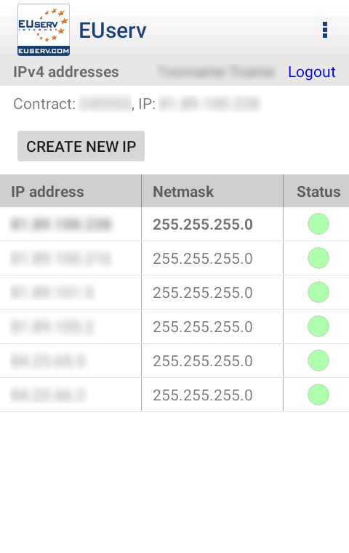The height and width of the screenshot is (553, 349).
Task: Select the Status column header
Action: [x=318, y=192]
